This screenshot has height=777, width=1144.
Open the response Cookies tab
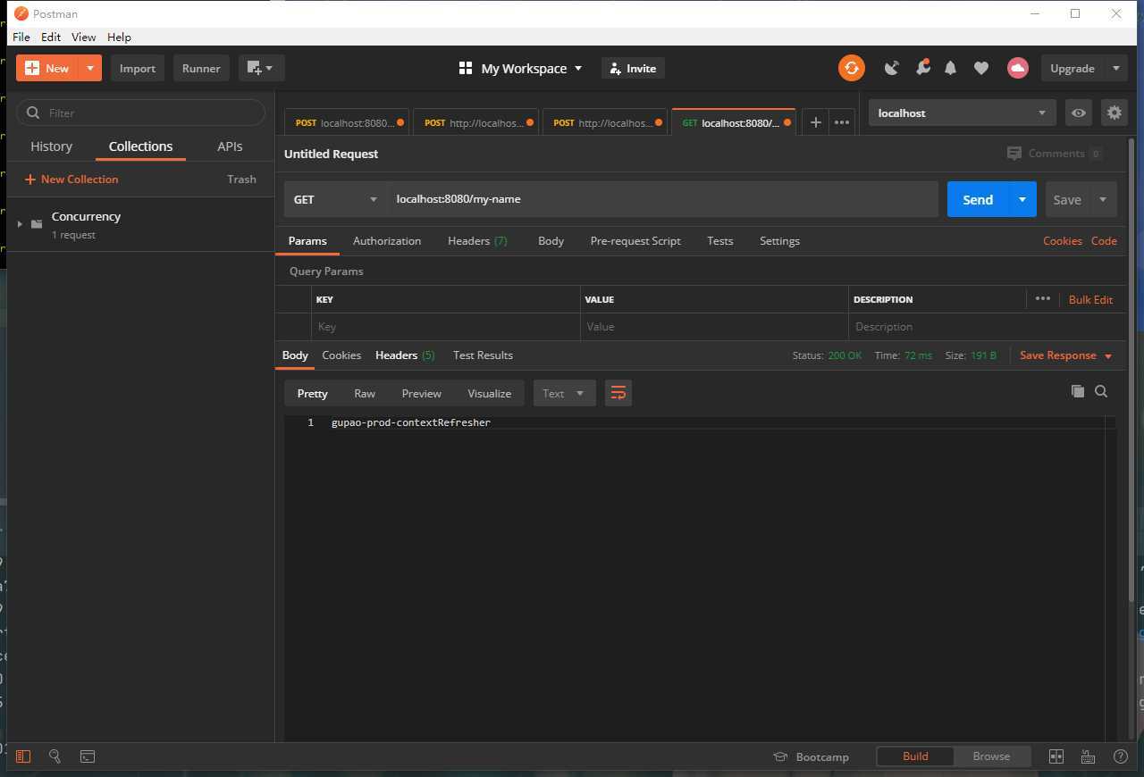pyautogui.click(x=341, y=355)
